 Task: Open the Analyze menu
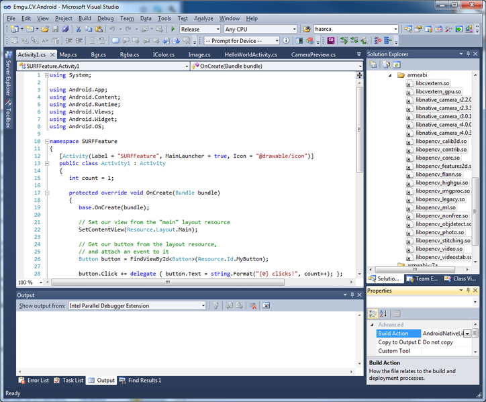[203, 18]
